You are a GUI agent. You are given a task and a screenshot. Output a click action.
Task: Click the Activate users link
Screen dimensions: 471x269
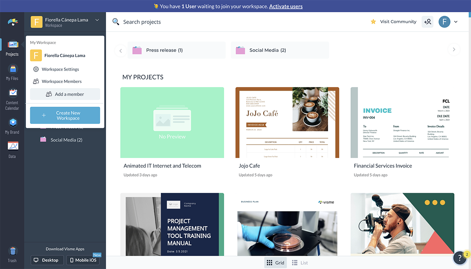click(x=286, y=6)
